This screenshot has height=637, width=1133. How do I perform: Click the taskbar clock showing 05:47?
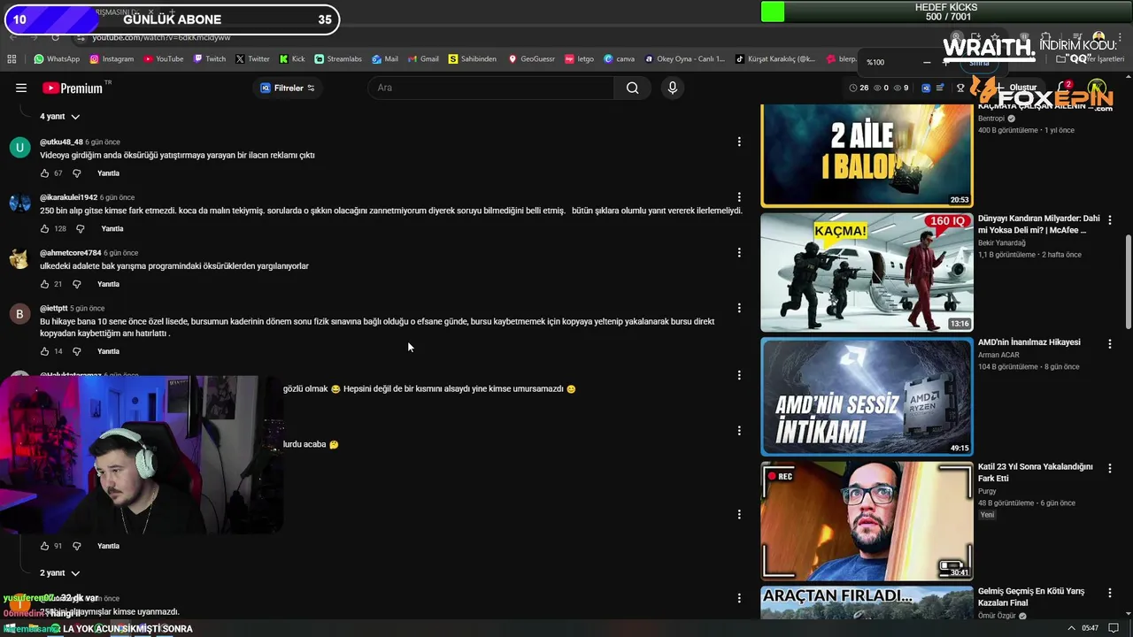[1091, 628]
